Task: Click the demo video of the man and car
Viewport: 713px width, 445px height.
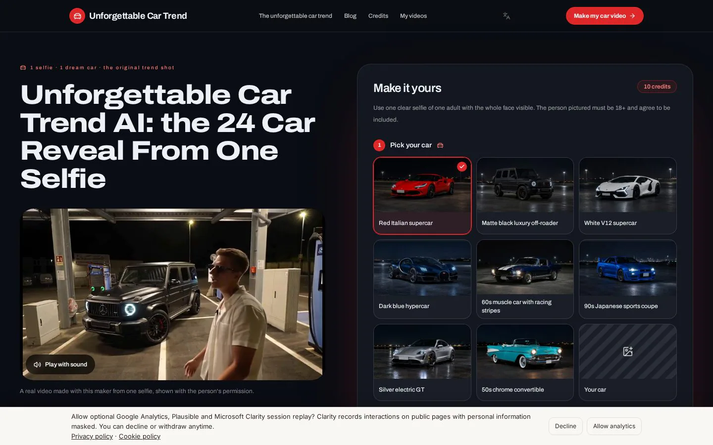Action: (172, 294)
